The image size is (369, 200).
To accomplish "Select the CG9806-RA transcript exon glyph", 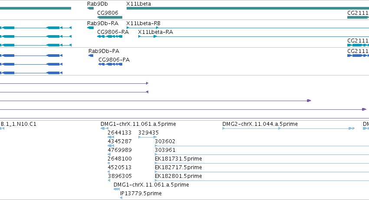I will pos(110,36).
